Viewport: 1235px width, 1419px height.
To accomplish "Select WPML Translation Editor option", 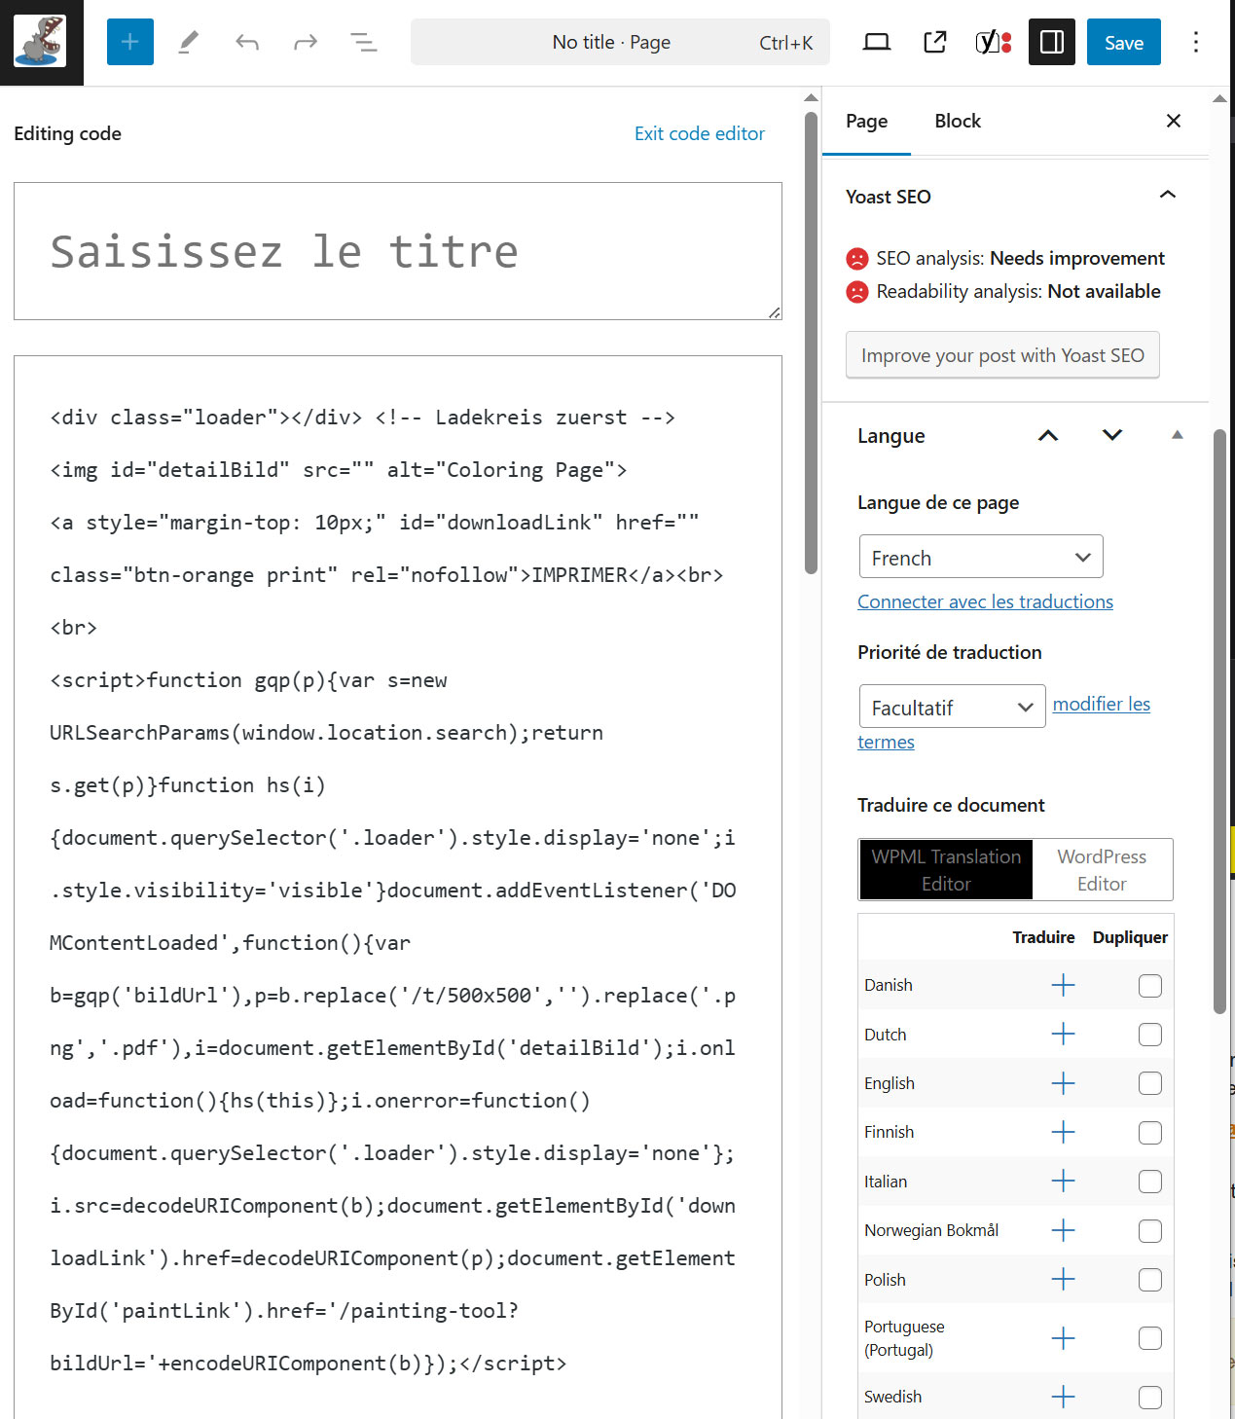I will [x=946, y=870].
